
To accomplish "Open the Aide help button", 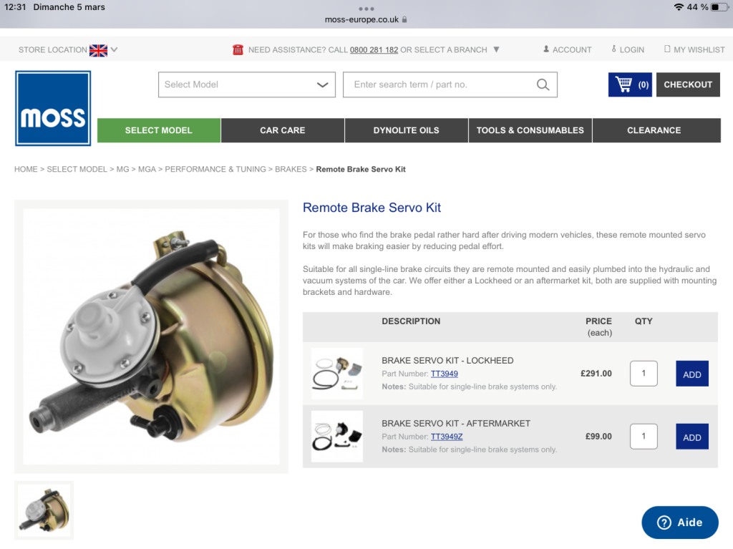I will [680, 523].
